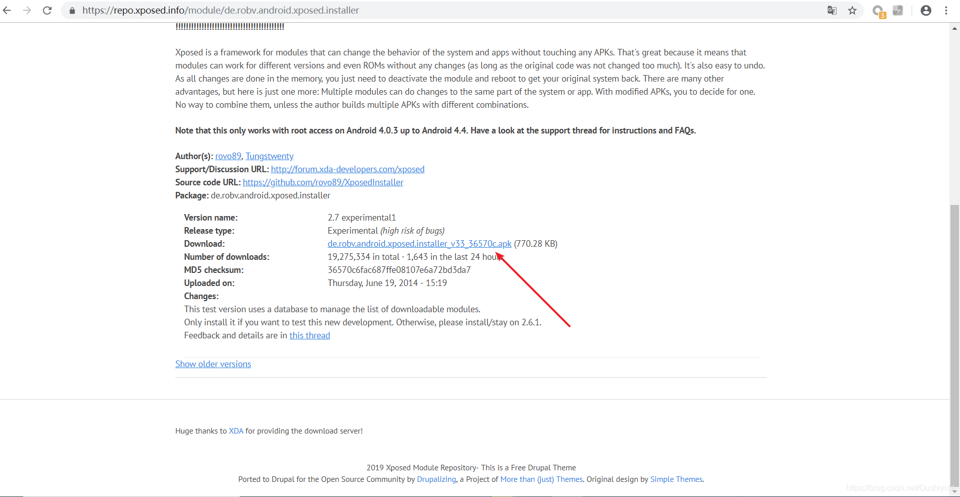Click the scrollbar up arrow
The image size is (960, 497).
954,28
